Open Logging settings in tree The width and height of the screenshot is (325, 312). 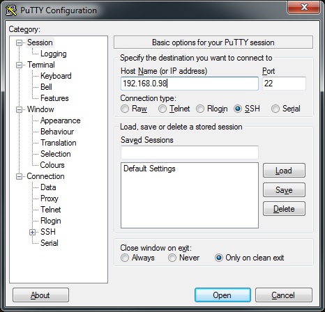coord(54,54)
